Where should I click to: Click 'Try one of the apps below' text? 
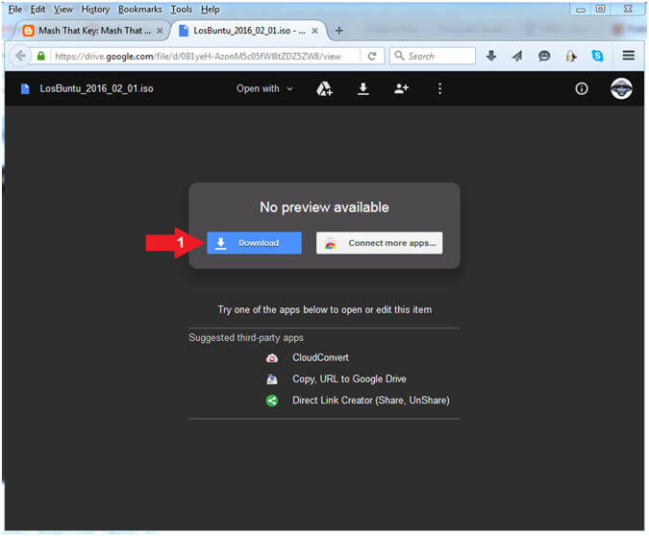click(325, 309)
